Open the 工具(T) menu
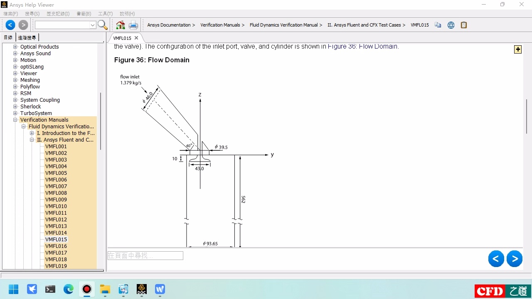 point(105,14)
